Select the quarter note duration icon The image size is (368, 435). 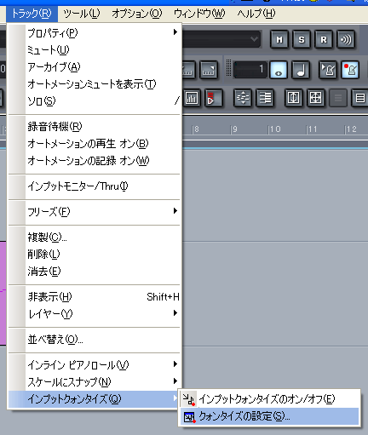[x=301, y=70]
